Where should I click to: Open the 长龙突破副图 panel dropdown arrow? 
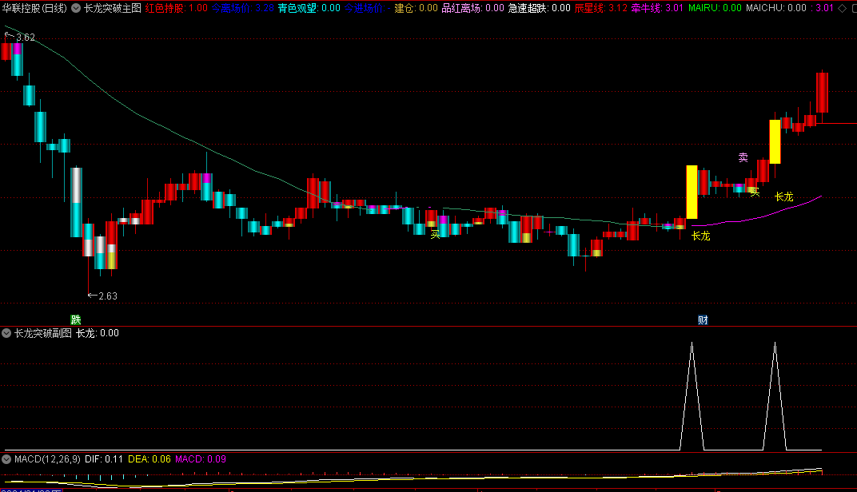click(x=6, y=333)
